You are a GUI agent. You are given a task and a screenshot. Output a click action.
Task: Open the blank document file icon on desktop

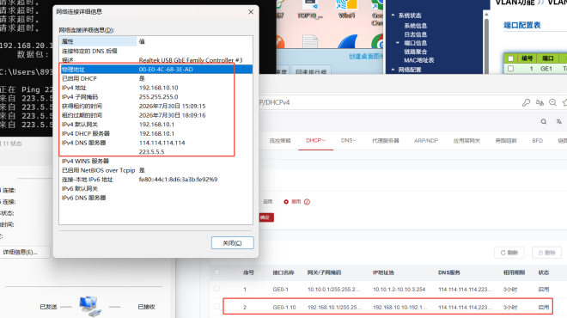310,41
